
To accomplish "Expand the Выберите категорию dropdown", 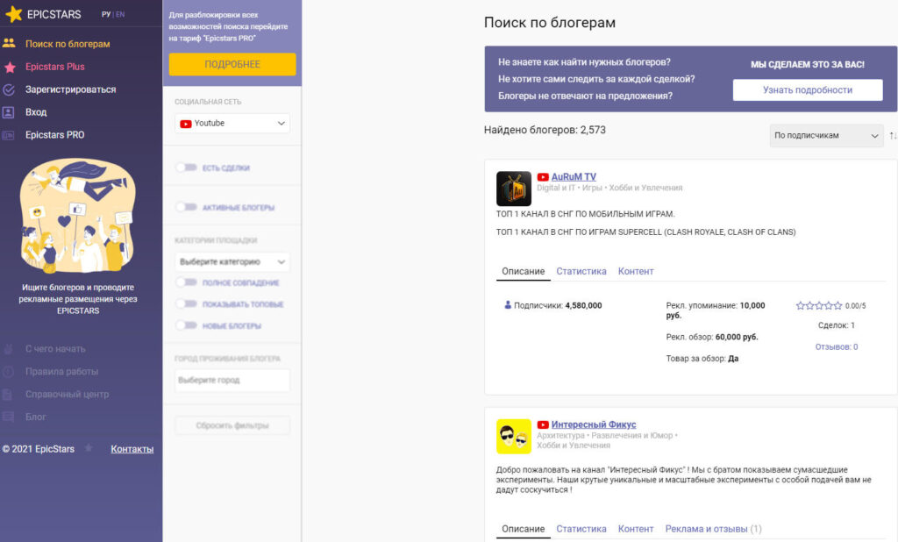I will 232,261.
